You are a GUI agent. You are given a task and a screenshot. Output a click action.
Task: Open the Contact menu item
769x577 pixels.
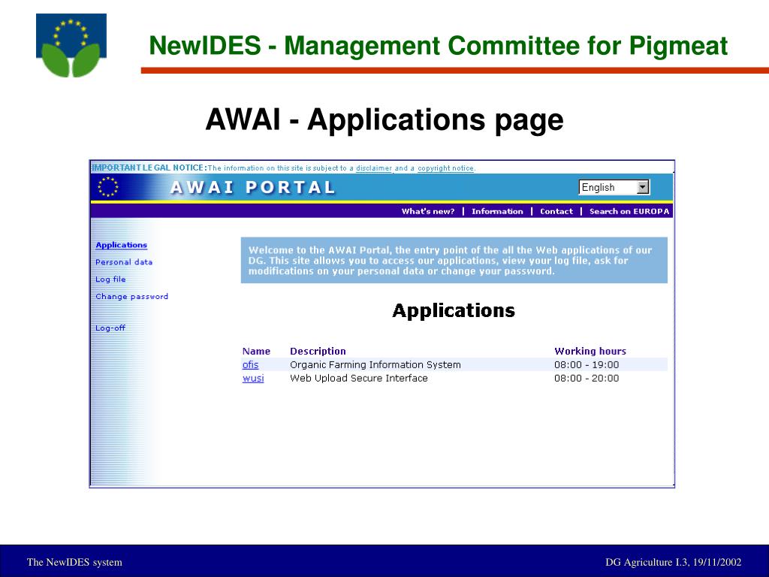coord(556,211)
